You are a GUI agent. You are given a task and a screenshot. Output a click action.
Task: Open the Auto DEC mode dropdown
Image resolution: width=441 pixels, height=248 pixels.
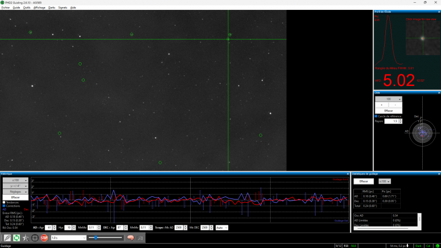pos(222,228)
